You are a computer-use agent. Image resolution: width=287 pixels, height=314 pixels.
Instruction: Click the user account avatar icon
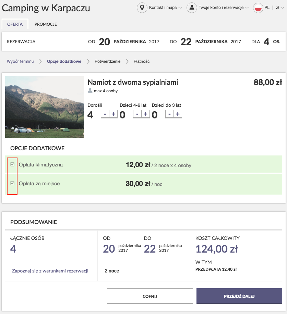click(x=192, y=8)
